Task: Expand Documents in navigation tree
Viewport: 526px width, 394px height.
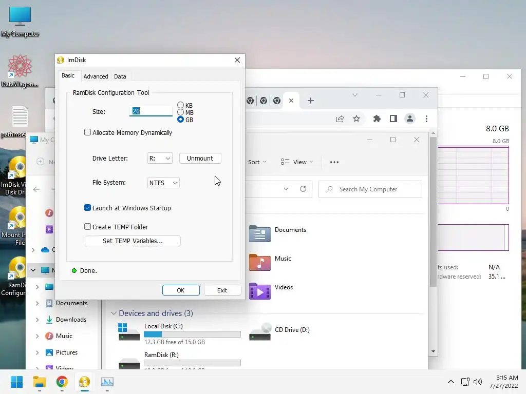Action: tap(37, 303)
